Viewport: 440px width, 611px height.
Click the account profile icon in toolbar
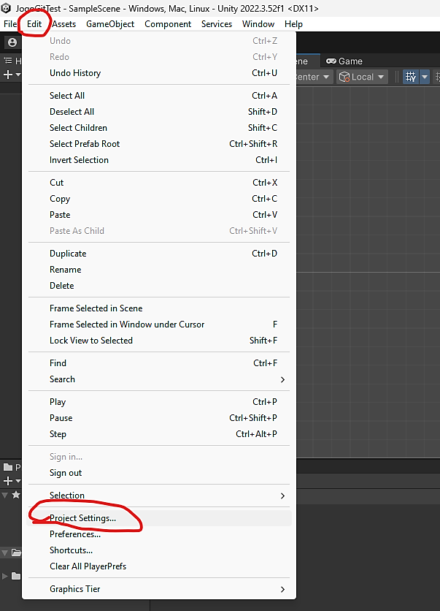[12, 42]
